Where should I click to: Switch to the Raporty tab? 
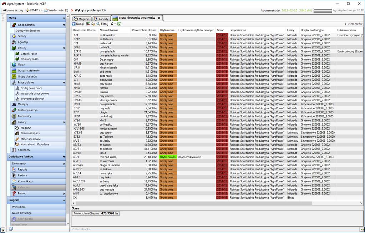click(101, 19)
